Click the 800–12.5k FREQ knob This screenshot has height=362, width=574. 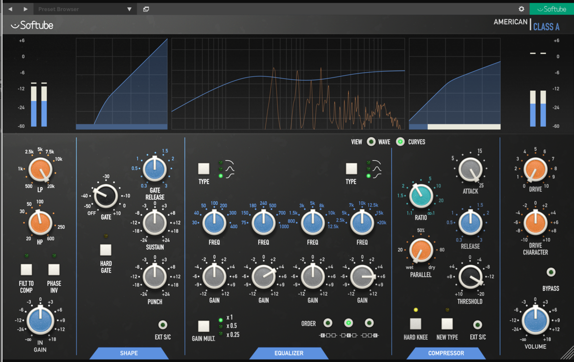(313, 223)
